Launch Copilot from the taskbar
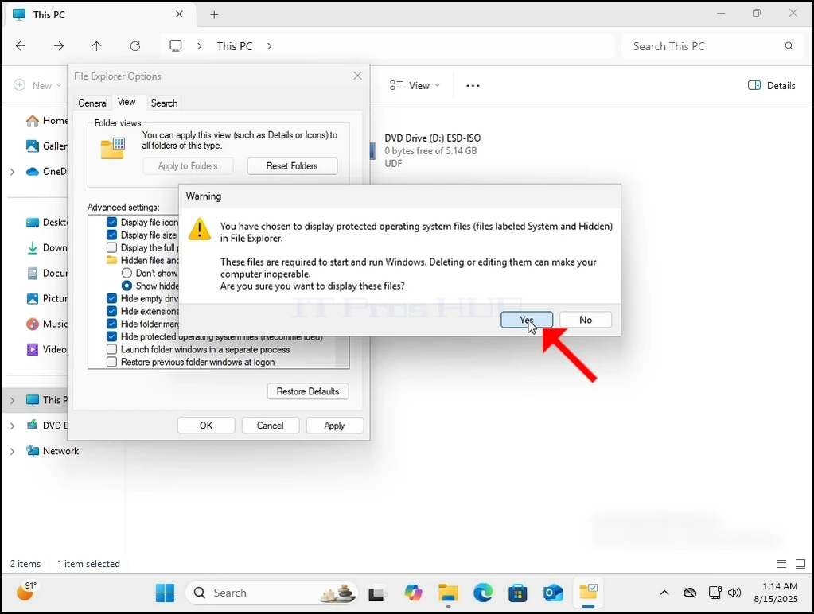814x614 pixels. 413,593
